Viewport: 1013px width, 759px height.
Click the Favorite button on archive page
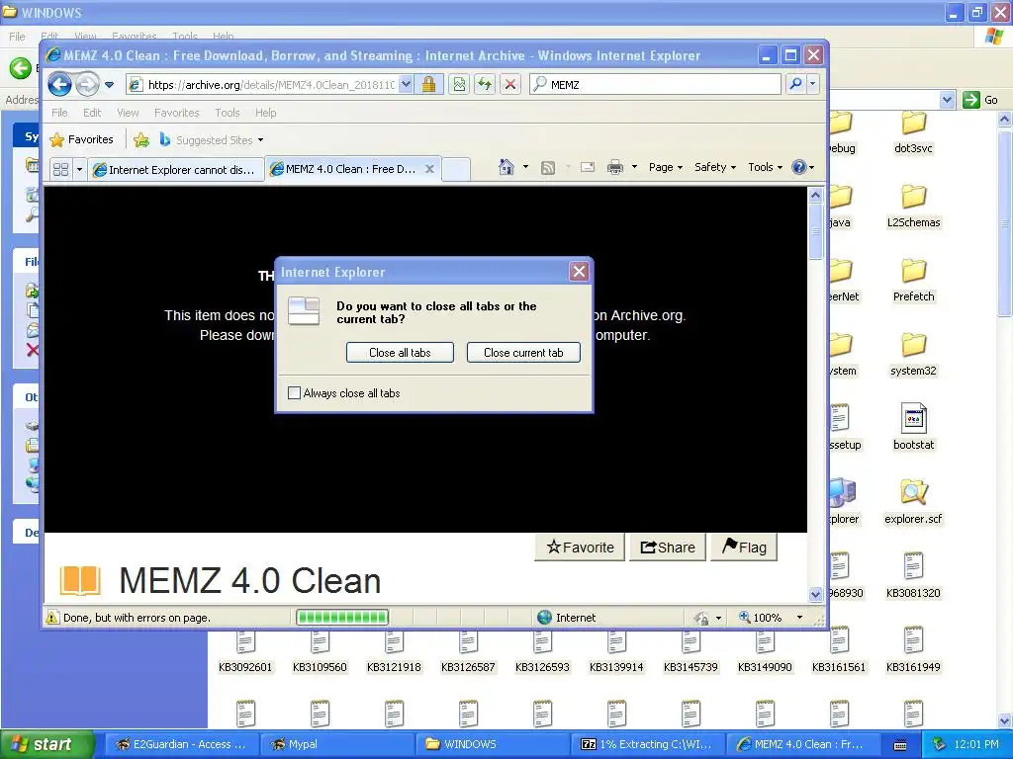tap(580, 548)
